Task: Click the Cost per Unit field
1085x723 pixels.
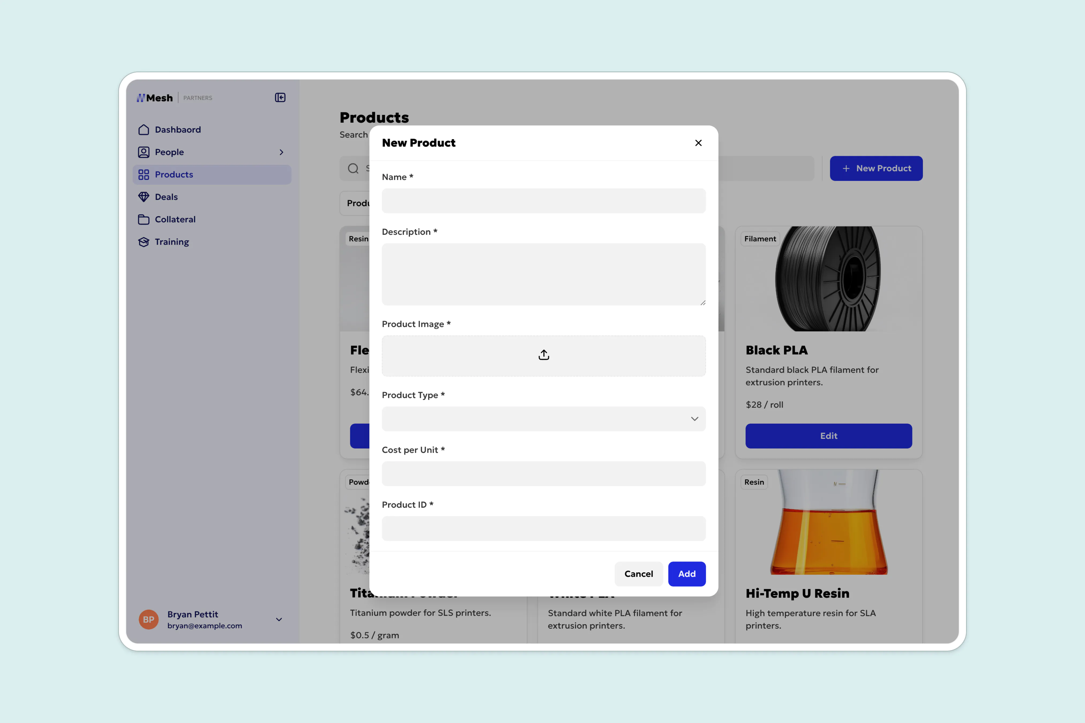Action: pos(543,473)
